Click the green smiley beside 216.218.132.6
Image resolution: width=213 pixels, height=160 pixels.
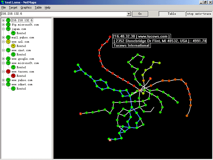pos(8,20)
